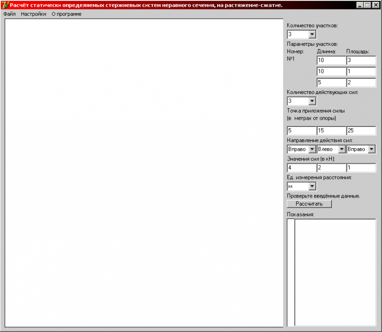Click the Площадь: column header

click(358, 52)
